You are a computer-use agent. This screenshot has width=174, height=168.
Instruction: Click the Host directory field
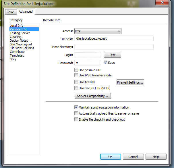click(114, 47)
